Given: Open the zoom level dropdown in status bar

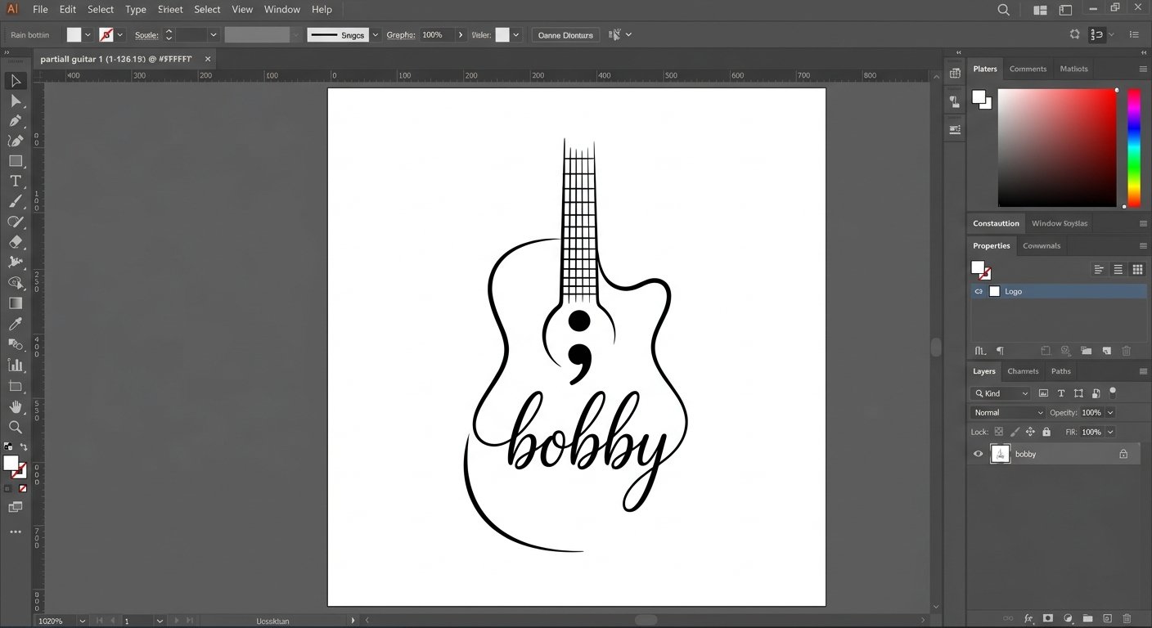Looking at the screenshot, I should point(83,621).
